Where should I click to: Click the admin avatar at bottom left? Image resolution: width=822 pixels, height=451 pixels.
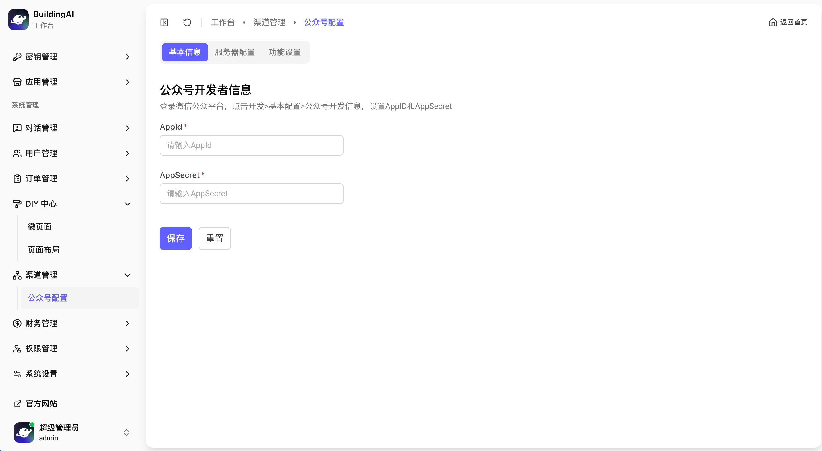coord(24,433)
